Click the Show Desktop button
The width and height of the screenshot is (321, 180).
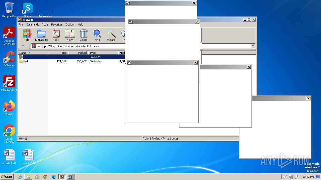[318, 177]
